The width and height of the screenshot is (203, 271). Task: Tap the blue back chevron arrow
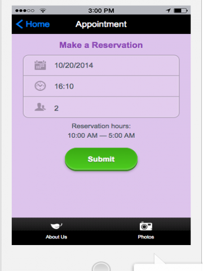(20, 24)
